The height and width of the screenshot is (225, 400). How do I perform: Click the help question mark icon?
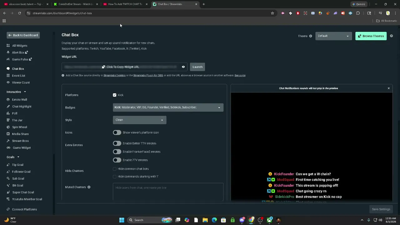pyautogui.click(x=391, y=36)
